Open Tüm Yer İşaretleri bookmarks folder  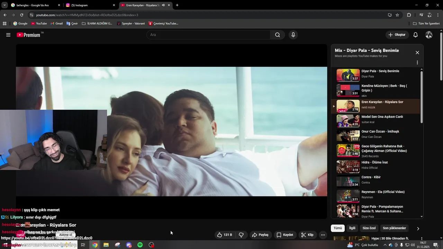(x=426, y=24)
